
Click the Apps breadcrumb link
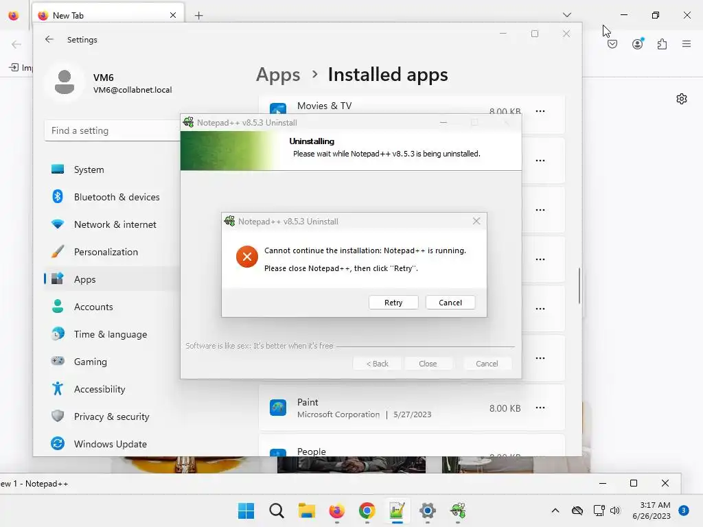point(278,74)
